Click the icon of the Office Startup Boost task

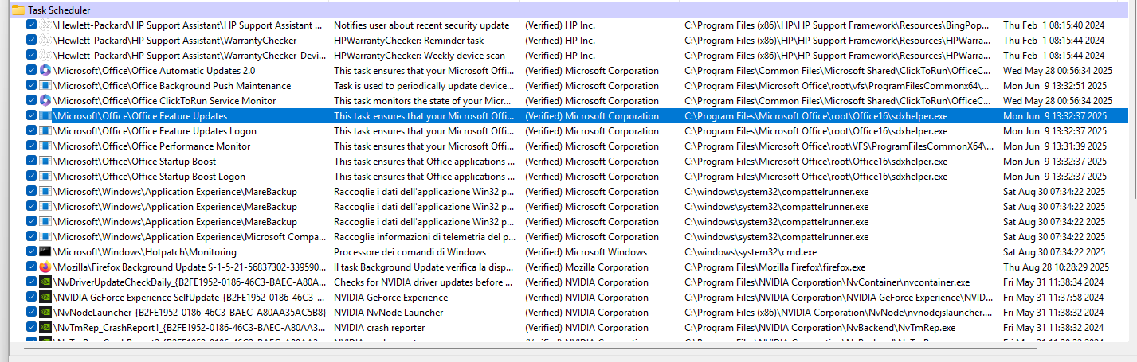(x=45, y=162)
